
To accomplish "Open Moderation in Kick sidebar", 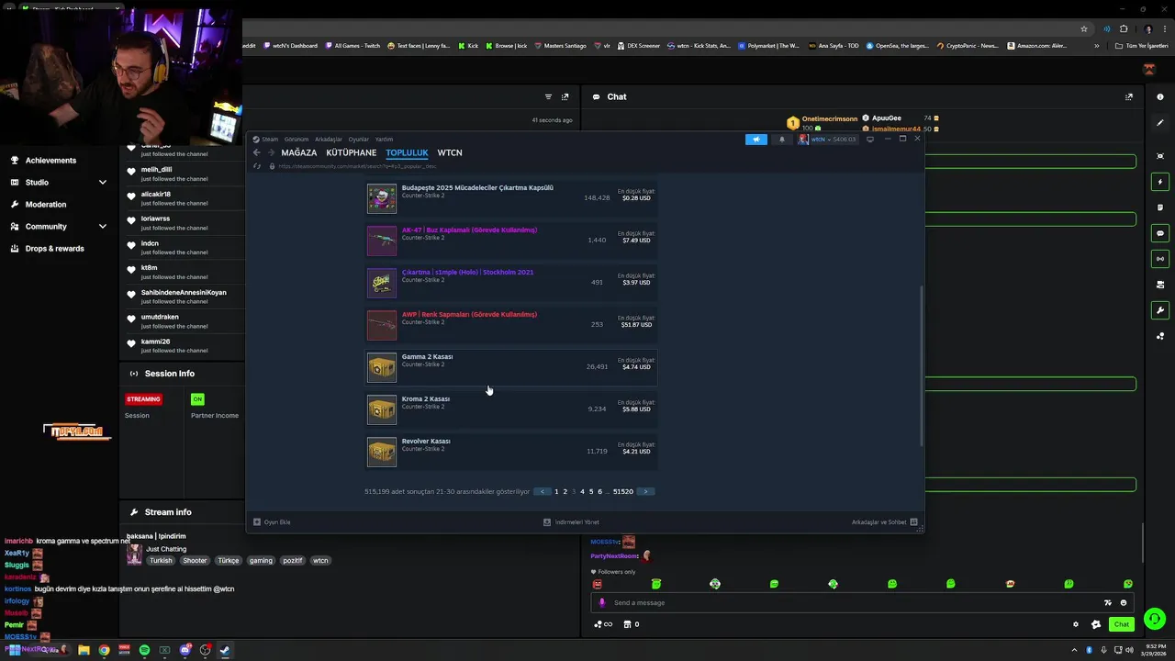I will (46, 205).
